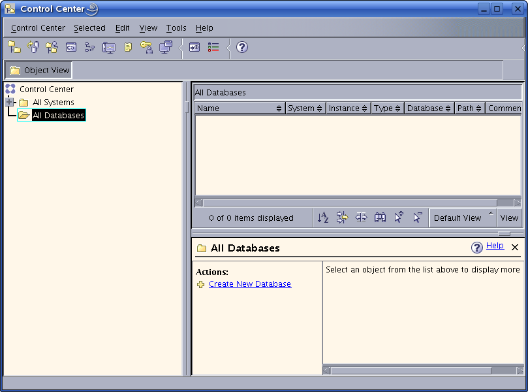Click the Deselect All cursor-minus icon
The image size is (528, 392).
418,218
